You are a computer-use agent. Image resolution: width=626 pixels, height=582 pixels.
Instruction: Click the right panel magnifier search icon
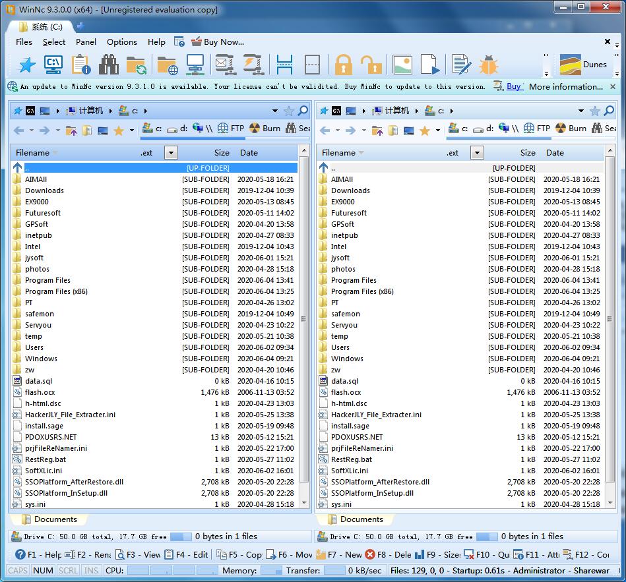(609, 111)
